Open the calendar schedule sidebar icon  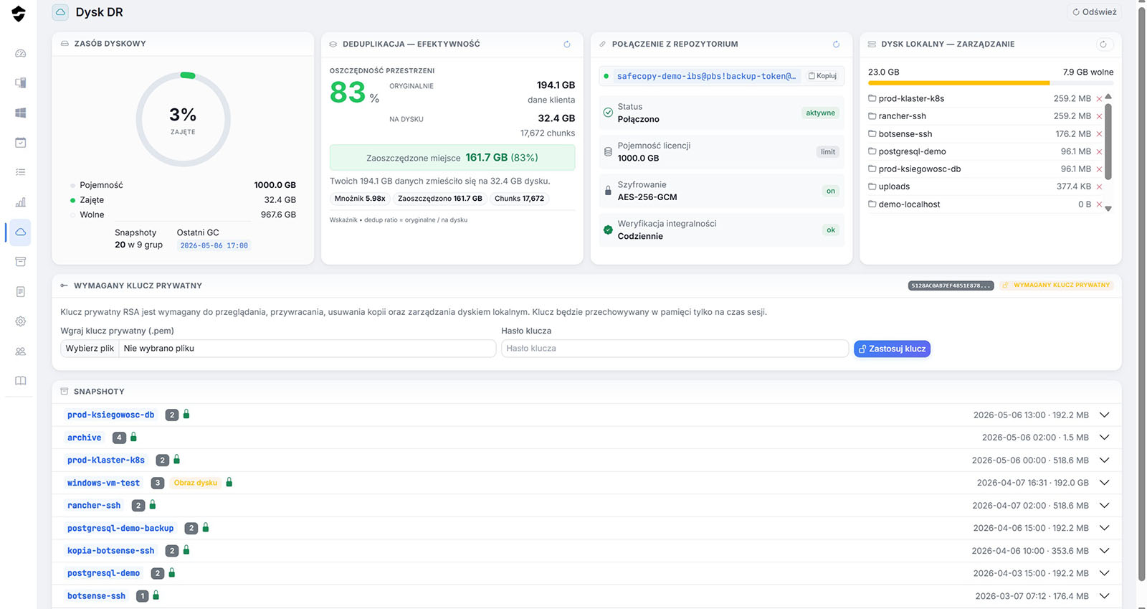point(20,143)
